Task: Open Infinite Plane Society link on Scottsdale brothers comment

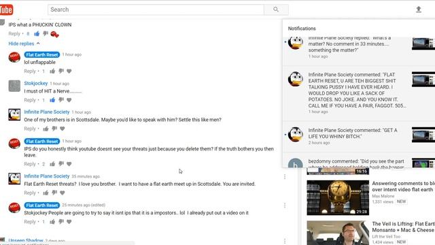Action: [x=47, y=112]
